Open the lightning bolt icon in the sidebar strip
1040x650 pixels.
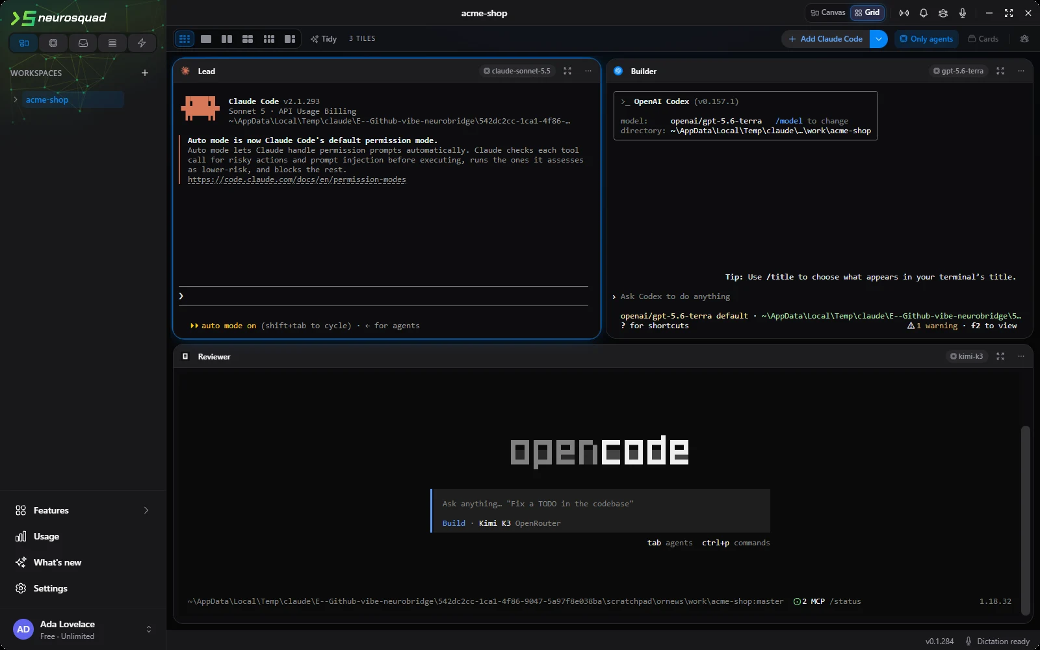142,43
